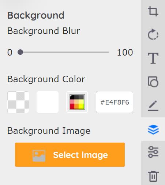Click the Background Color label
This screenshot has width=165, height=185.
tap(46, 79)
